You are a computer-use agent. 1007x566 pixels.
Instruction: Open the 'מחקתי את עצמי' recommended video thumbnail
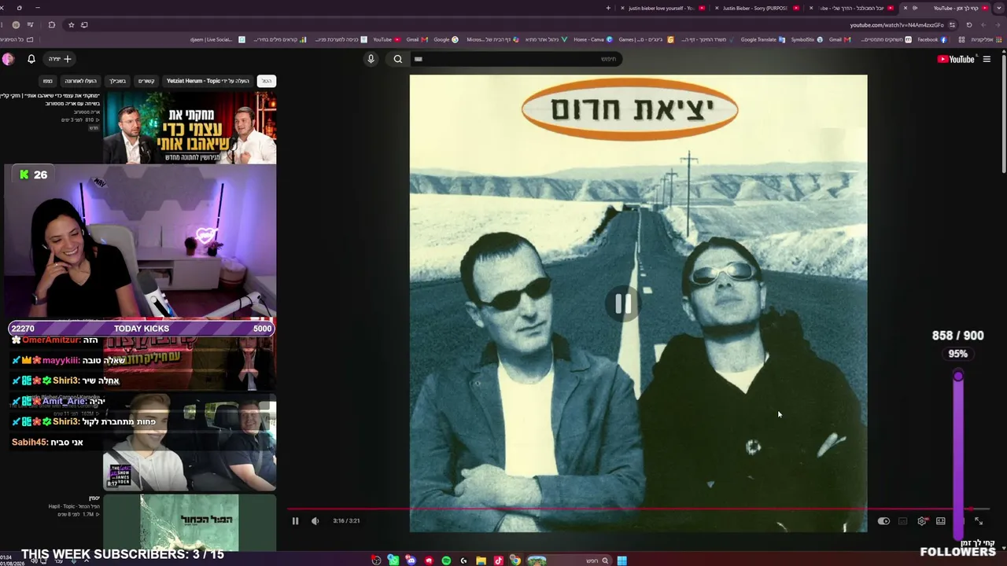(190, 127)
